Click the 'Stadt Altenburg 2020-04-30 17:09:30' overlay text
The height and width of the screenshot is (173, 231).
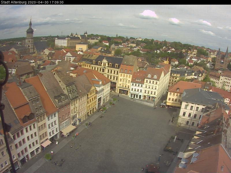[32, 2]
